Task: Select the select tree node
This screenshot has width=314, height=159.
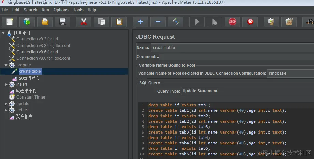Action: tap(22, 110)
